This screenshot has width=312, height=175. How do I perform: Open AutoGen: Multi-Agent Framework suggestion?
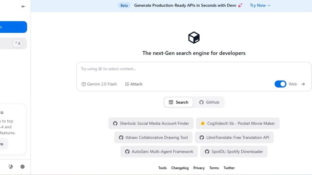coord(159,152)
